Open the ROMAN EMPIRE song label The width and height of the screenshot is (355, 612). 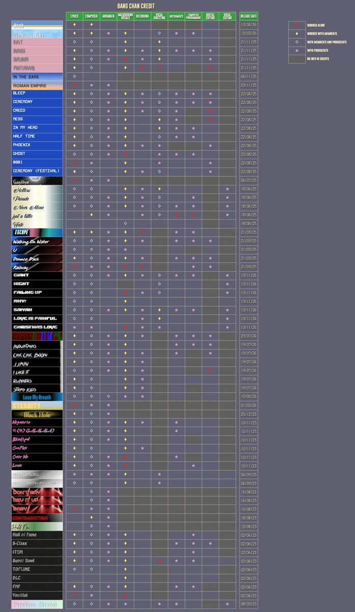click(x=37, y=85)
